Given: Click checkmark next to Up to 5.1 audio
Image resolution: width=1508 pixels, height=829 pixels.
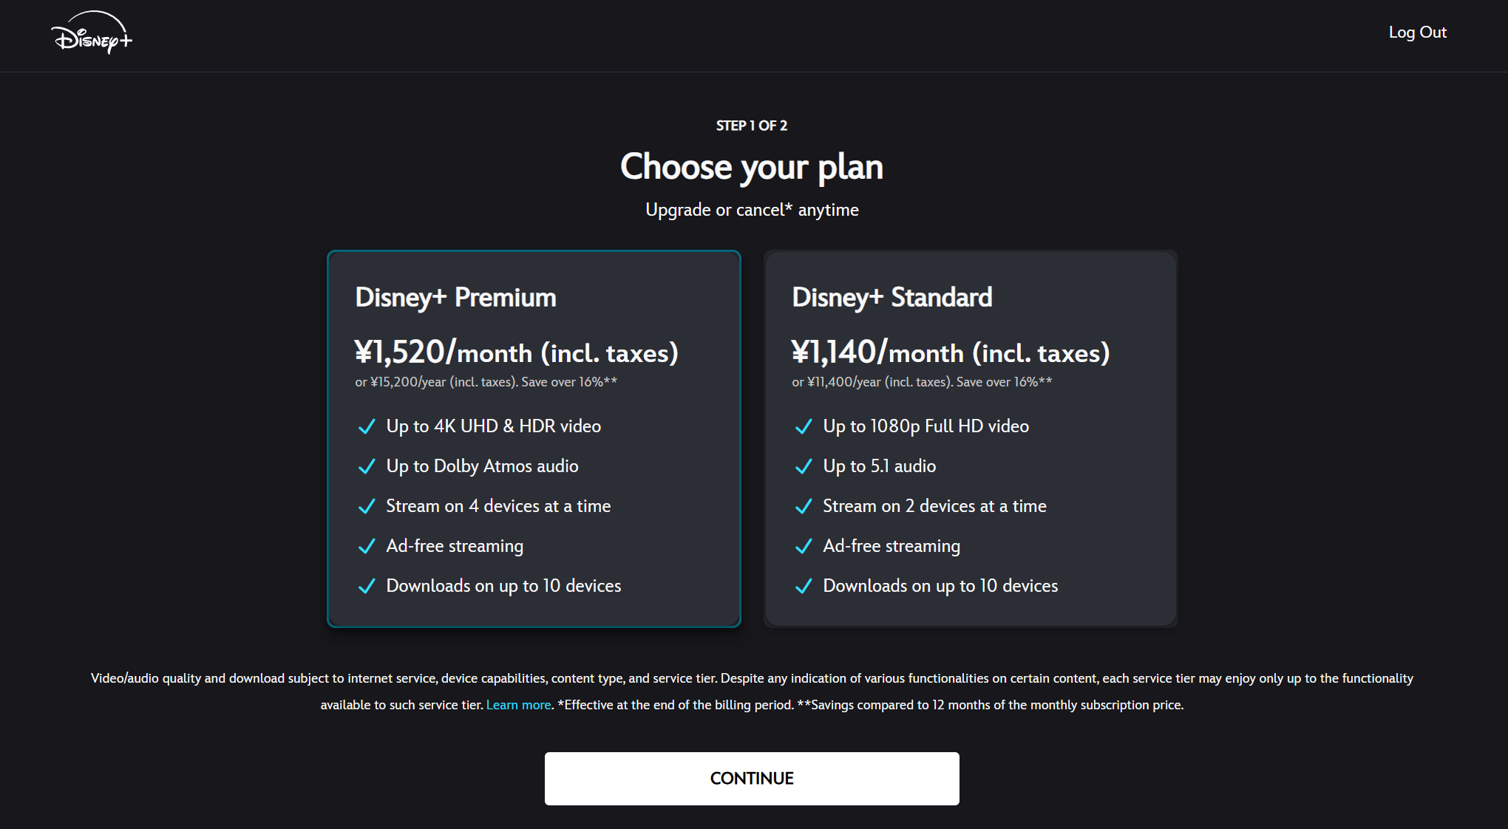Looking at the screenshot, I should click(804, 467).
